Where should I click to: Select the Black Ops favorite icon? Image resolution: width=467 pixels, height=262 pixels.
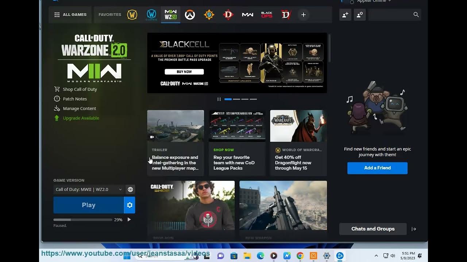(x=267, y=15)
